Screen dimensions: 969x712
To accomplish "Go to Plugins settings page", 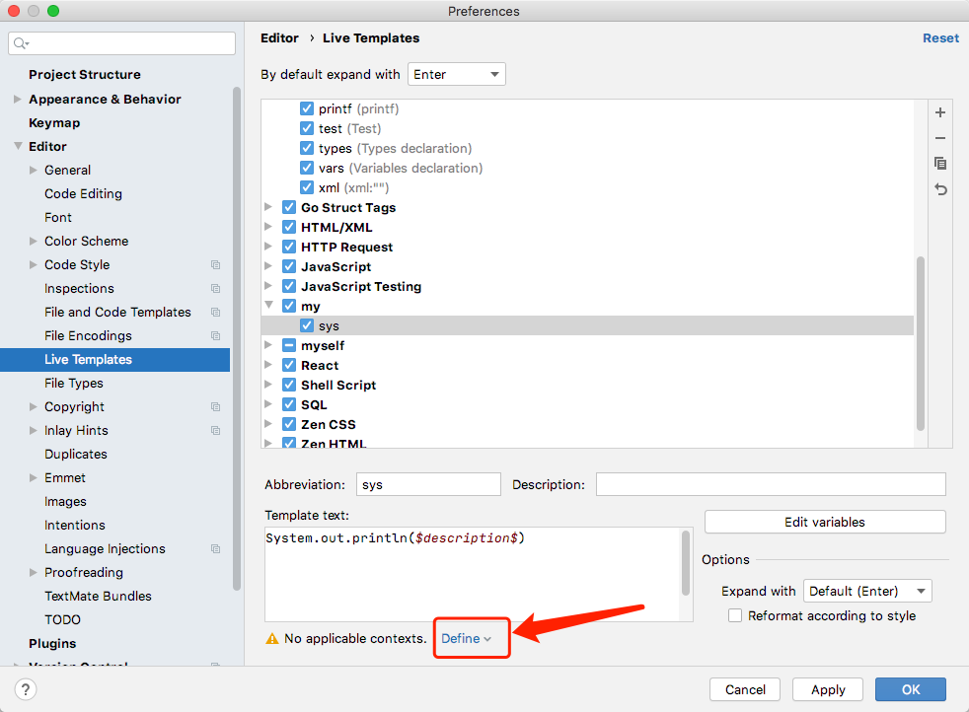I will [x=52, y=643].
